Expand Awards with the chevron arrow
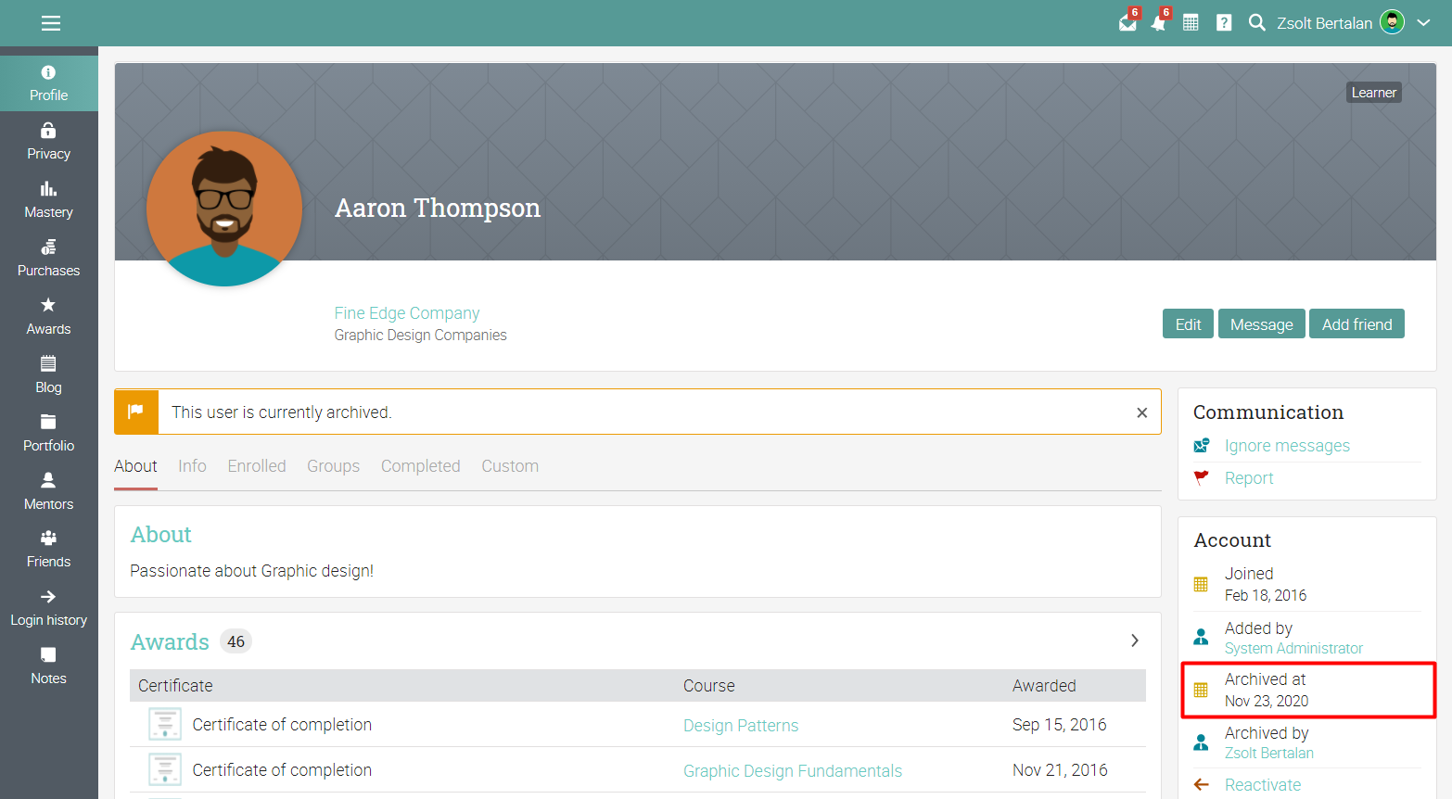Image resolution: width=1452 pixels, height=799 pixels. click(1135, 640)
